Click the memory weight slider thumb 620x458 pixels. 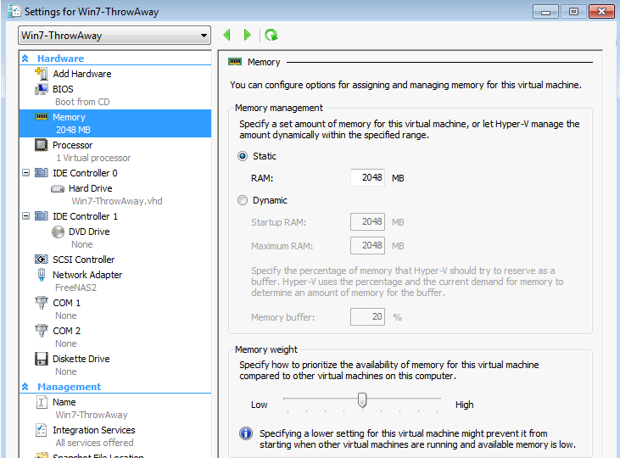coord(362,400)
